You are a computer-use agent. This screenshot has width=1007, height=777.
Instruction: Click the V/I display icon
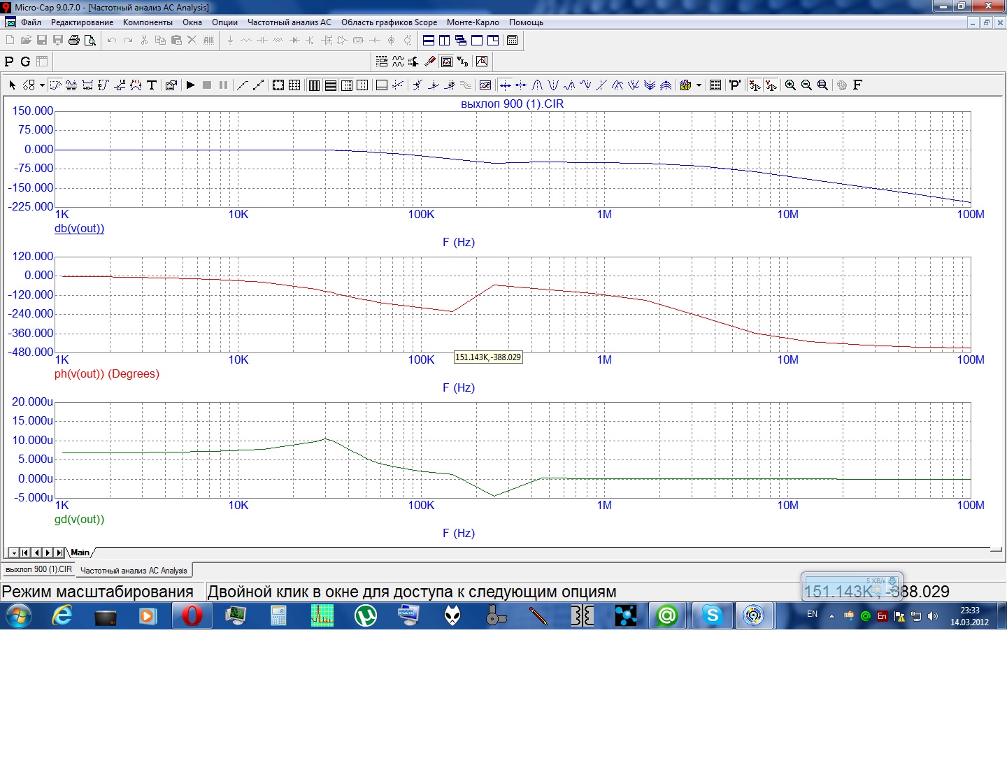(x=463, y=62)
